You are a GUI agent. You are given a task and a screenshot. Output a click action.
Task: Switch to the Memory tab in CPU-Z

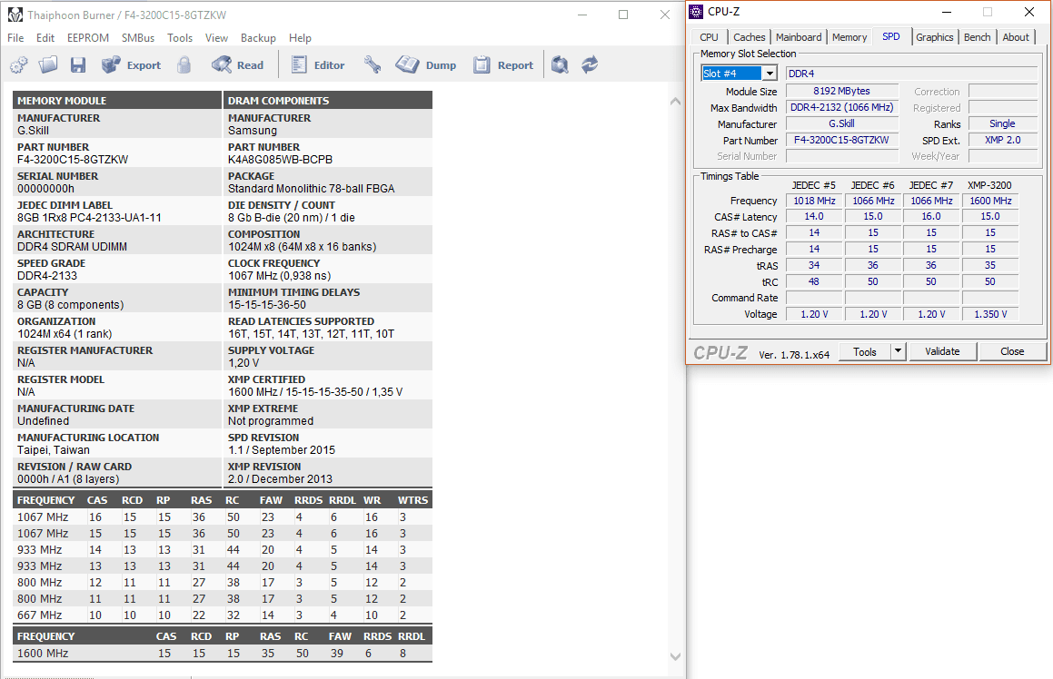(849, 37)
